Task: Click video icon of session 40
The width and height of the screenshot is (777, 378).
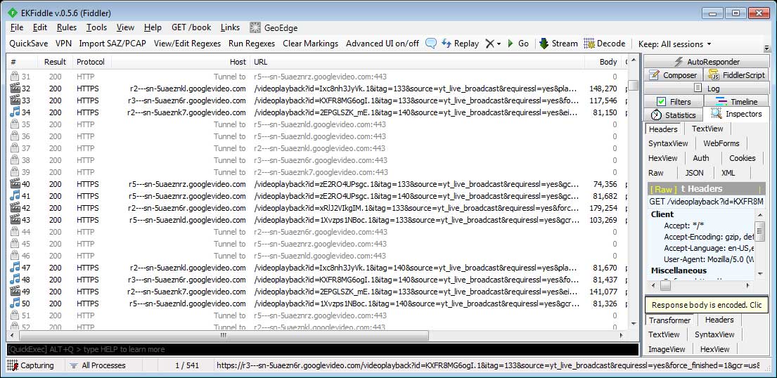Action: [15, 184]
